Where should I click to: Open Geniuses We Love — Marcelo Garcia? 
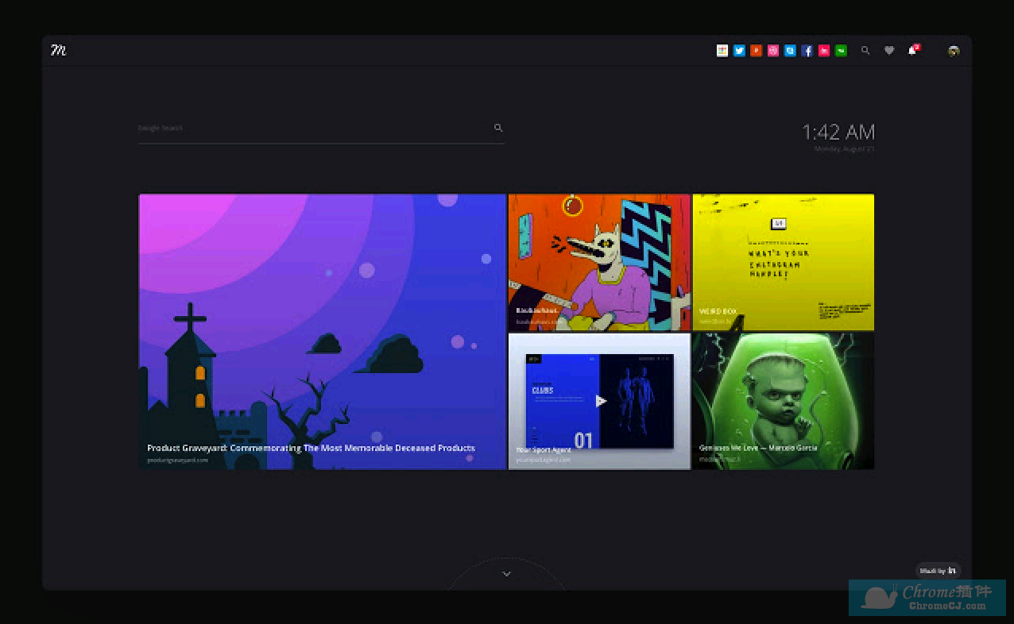click(x=783, y=401)
